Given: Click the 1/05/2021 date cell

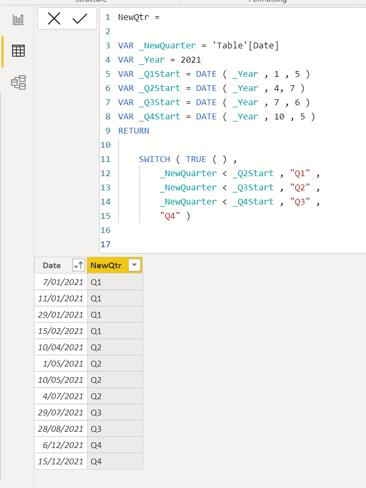Looking at the screenshot, I should pos(61,363).
